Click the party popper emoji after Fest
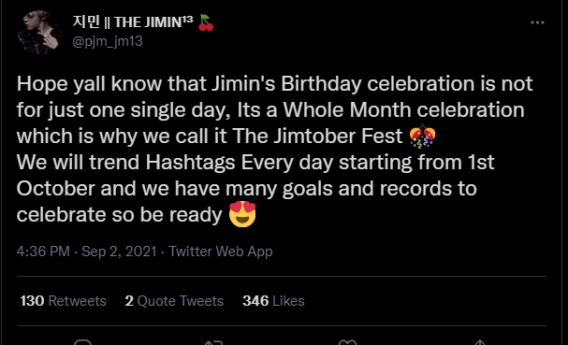Screen dimensions: 568x345 tap(422, 137)
